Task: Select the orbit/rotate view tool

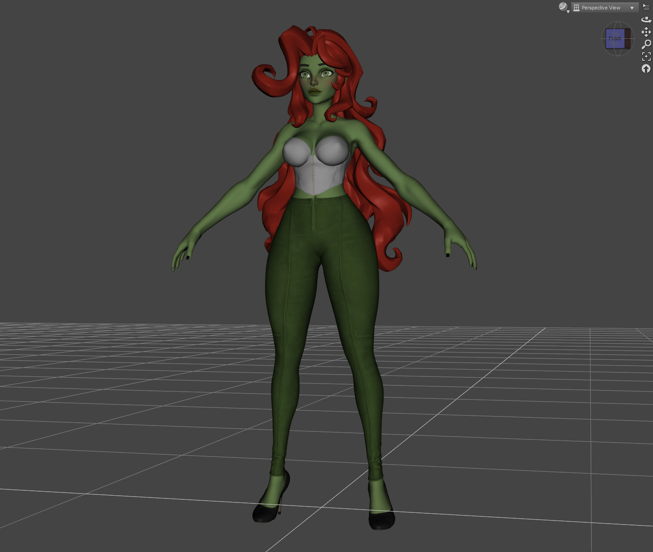Action: (x=646, y=20)
